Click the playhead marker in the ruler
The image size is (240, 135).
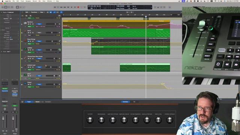click(x=146, y=16)
